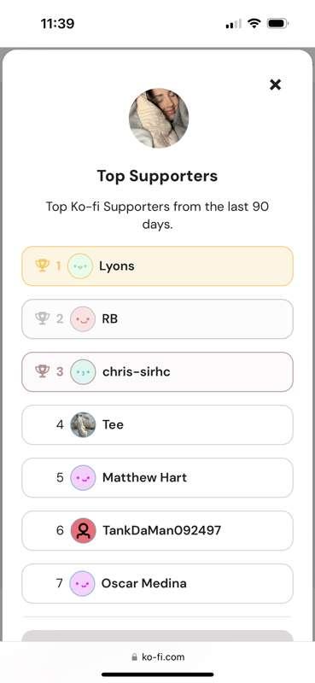
Task: Select the Oscar Medina supporter name
Action: 144,583
